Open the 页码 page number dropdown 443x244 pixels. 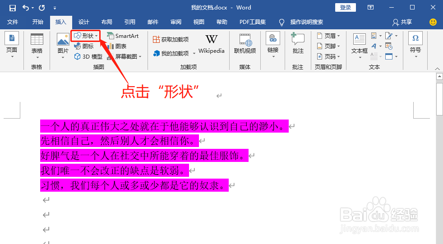328,56
